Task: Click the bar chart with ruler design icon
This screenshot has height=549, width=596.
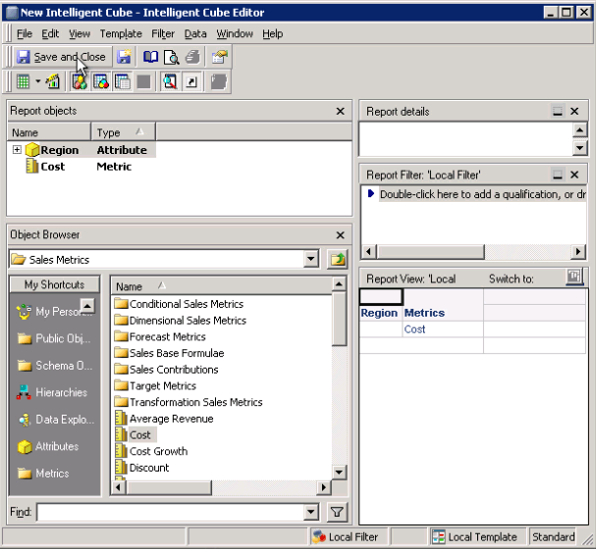Action: (x=52, y=81)
